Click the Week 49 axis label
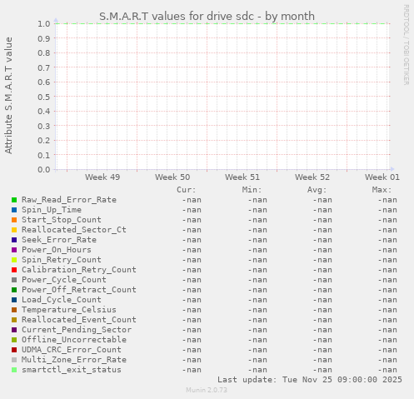Screen dimensions: 414x399 coord(102,177)
